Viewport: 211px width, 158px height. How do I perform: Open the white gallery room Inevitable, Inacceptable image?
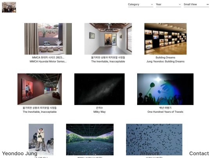(108, 39)
